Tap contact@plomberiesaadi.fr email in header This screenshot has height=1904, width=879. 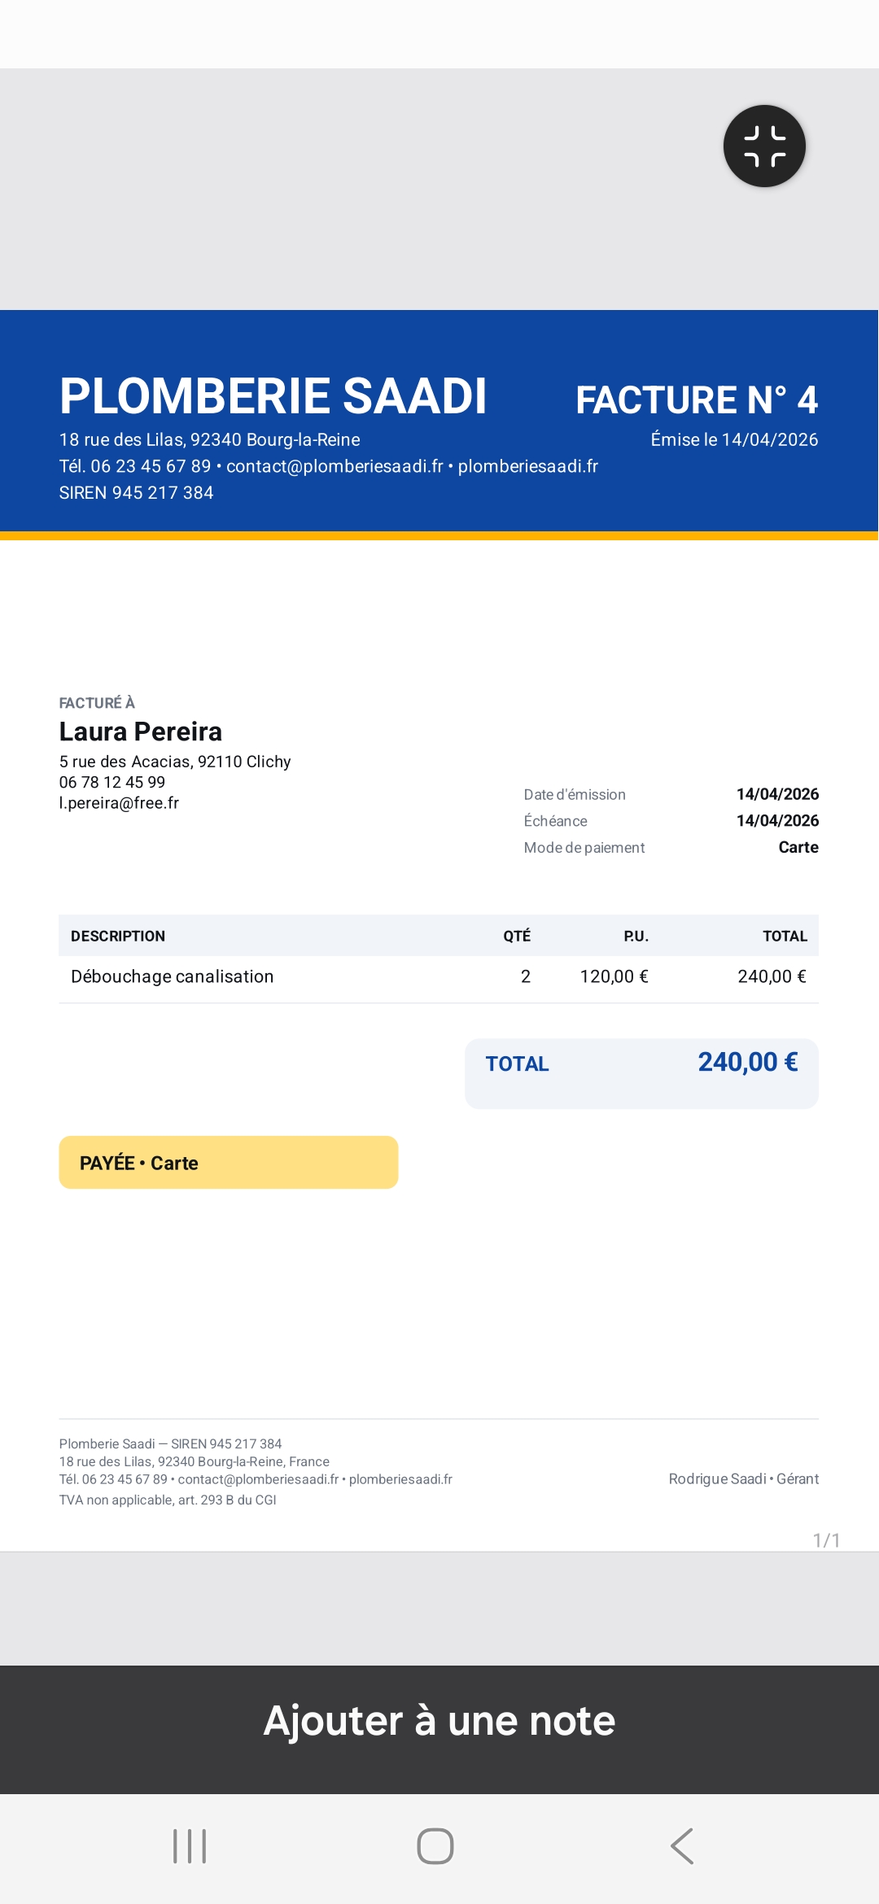tap(335, 466)
